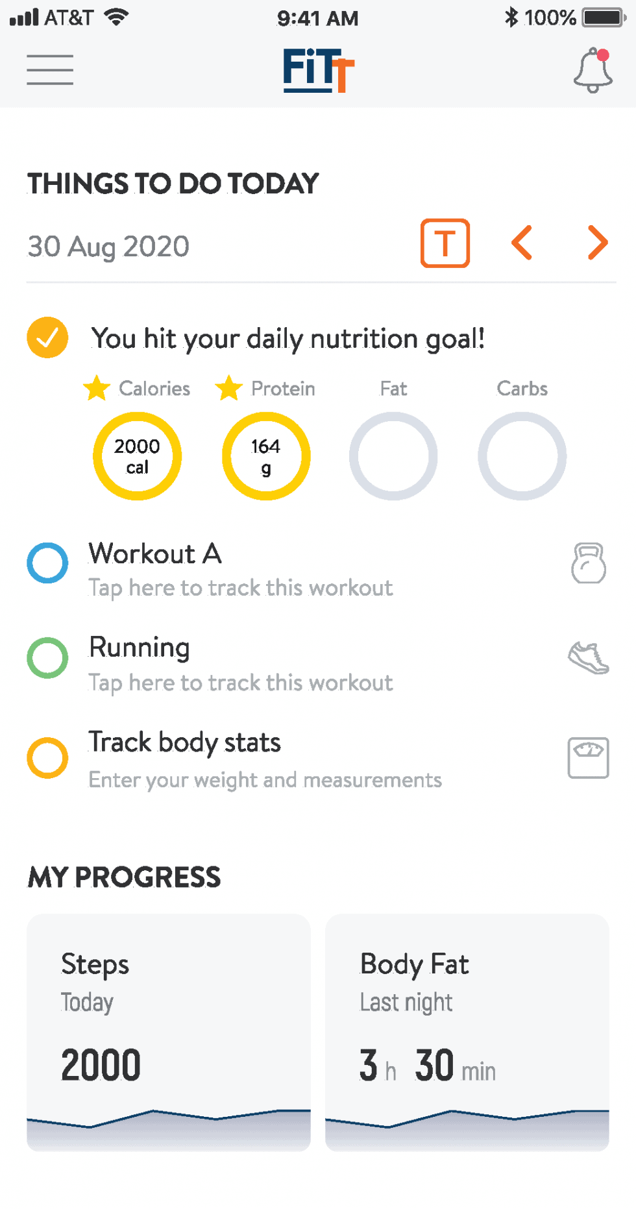
Task: Go to previous day arrow
Action: tap(522, 243)
